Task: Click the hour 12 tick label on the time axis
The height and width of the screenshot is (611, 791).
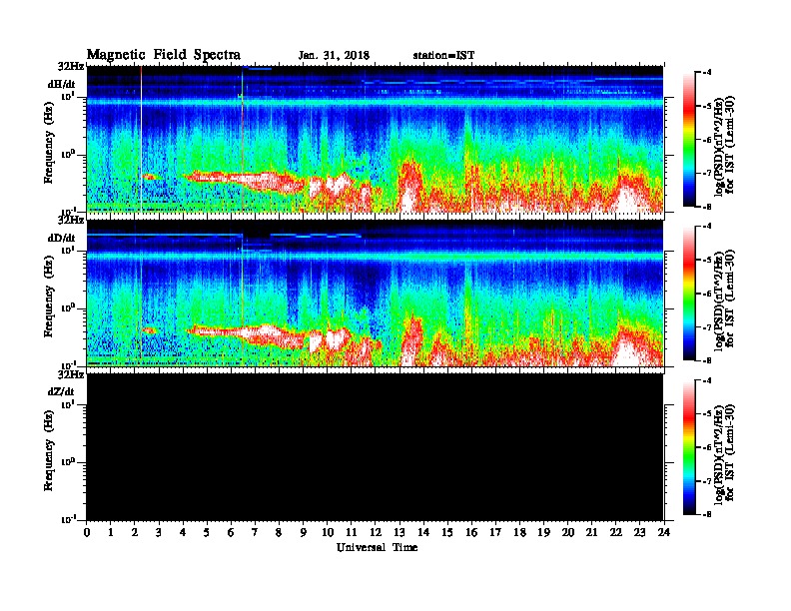Action: click(x=376, y=532)
